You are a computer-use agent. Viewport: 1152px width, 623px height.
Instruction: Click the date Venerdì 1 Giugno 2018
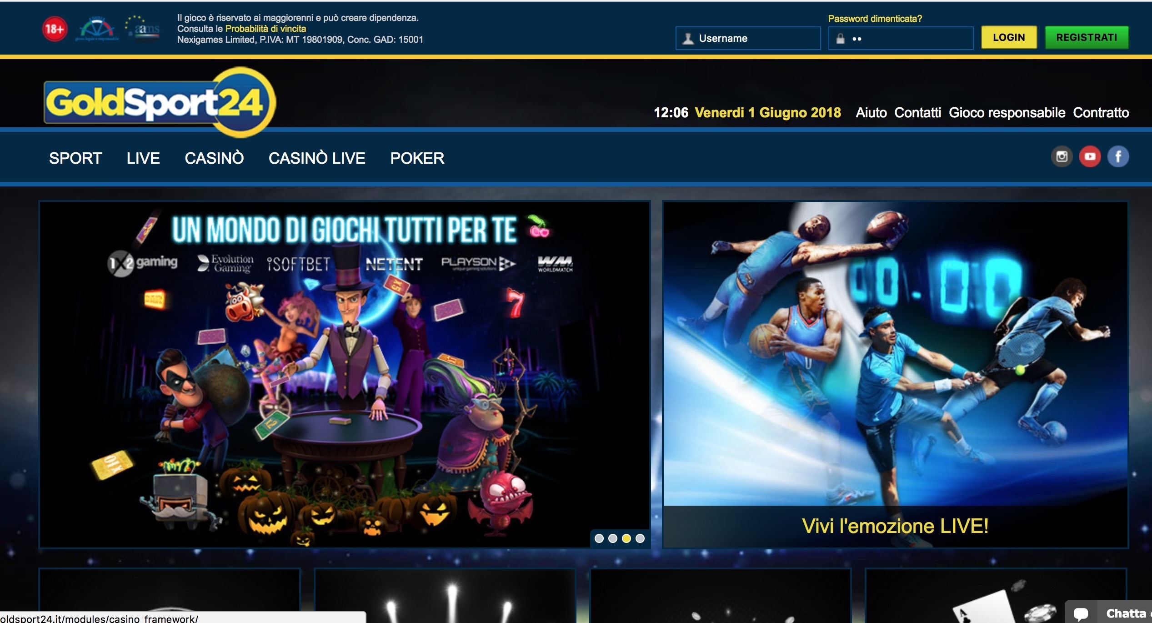click(768, 113)
